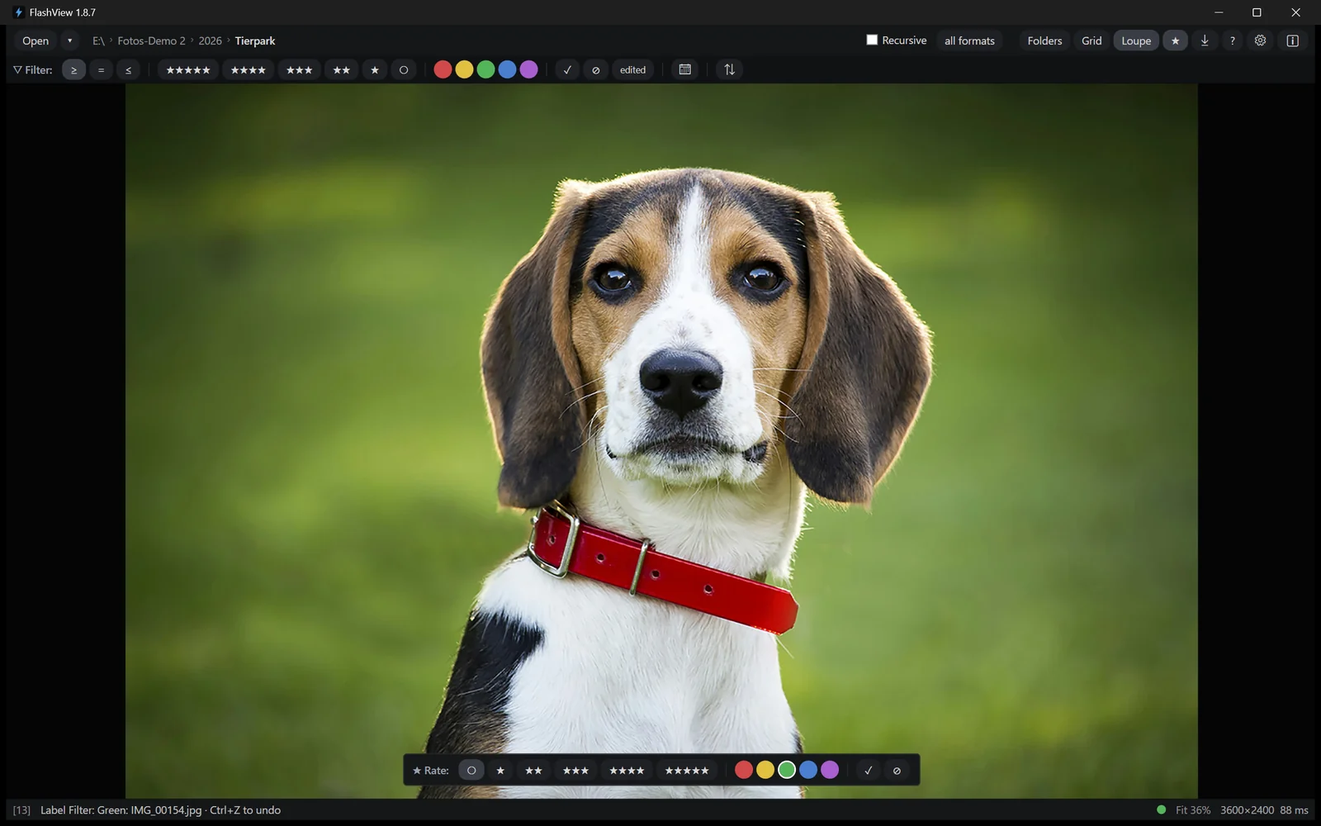Switch to Folders view
1321x826 pixels.
coord(1044,40)
